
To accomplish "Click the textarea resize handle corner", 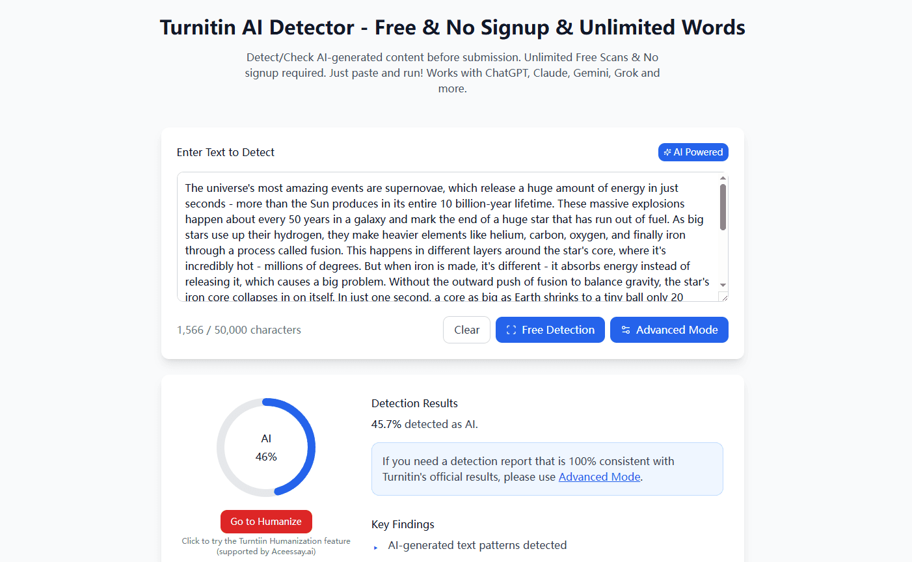I will [x=723, y=297].
